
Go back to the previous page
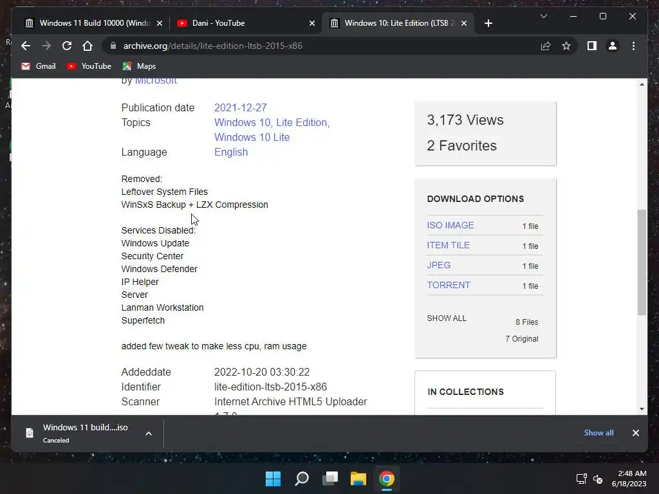[x=26, y=46]
